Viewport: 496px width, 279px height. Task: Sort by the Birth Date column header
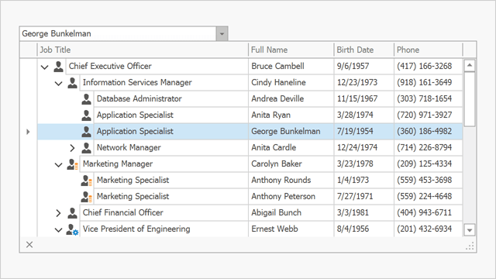[x=363, y=50]
